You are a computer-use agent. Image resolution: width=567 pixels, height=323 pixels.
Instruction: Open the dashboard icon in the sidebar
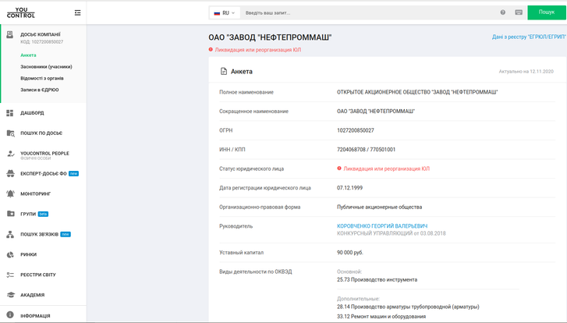pos(10,113)
